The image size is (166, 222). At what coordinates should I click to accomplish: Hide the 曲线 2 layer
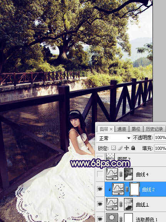tap(100, 189)
